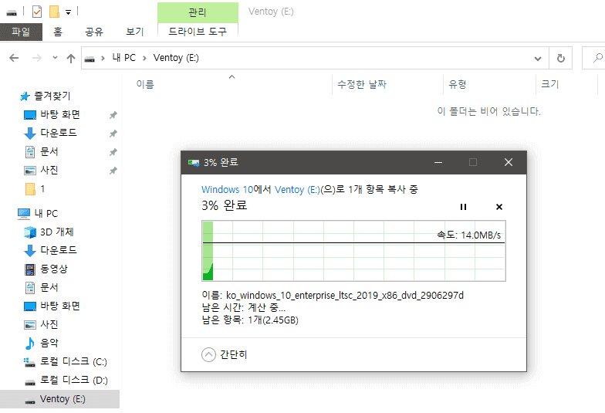Open the 동영상 folder
Viewport: 605px width, 413px height.
pos(54,269)
